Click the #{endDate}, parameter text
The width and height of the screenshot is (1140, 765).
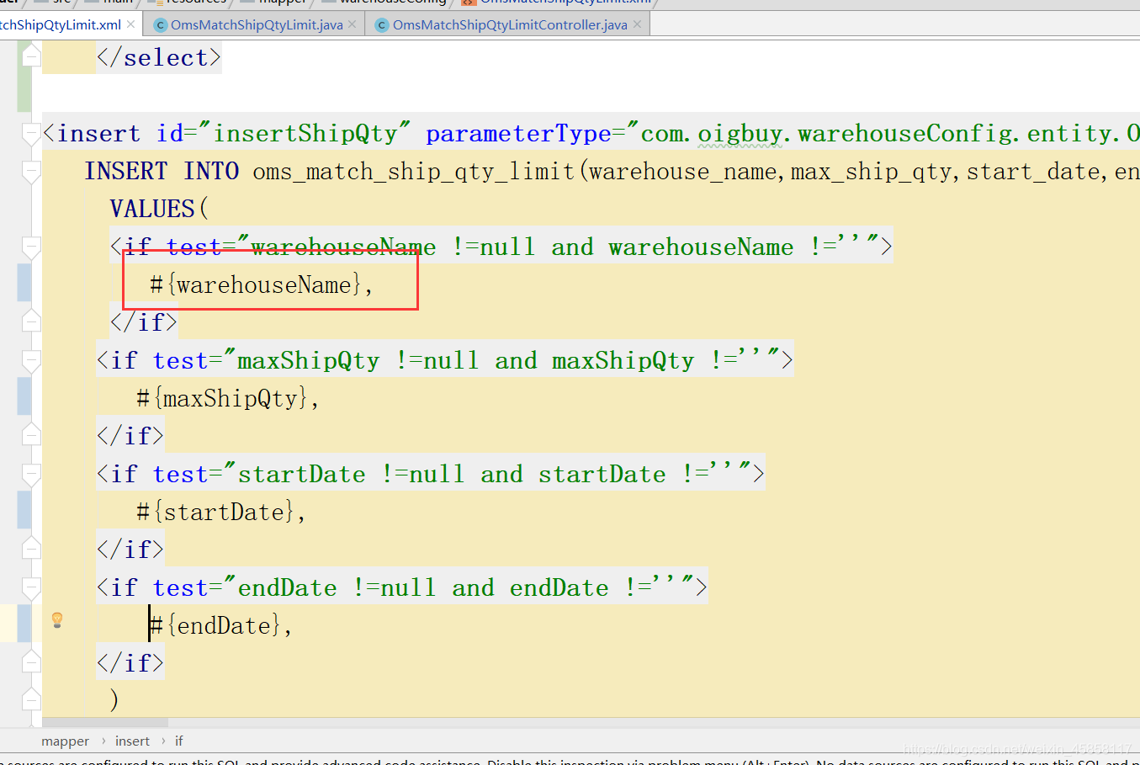coord(220,625)
